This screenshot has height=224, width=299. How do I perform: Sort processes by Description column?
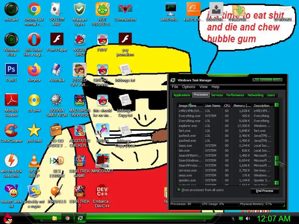click(263, 106)
